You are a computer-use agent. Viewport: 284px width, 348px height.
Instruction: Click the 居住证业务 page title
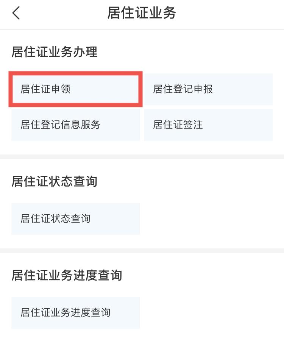pyautogui.click(x=142, y=13)
